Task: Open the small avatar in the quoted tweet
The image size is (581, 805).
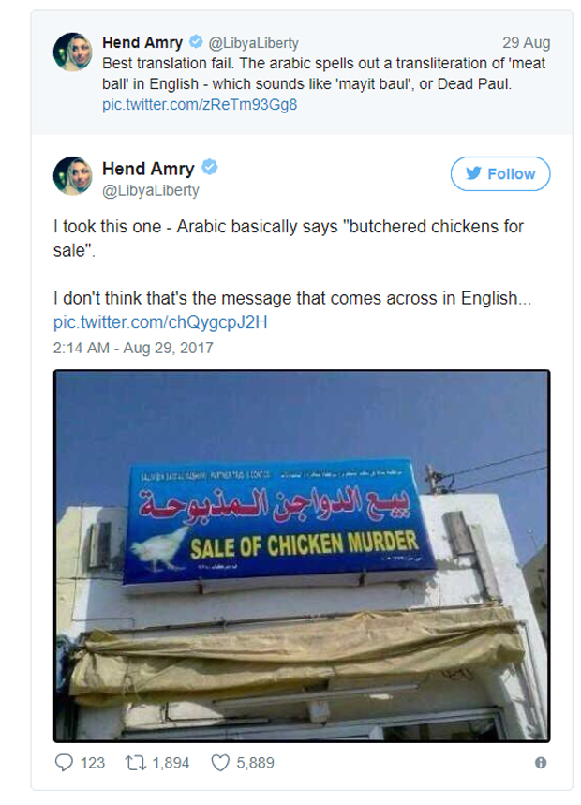Action: 72,52
